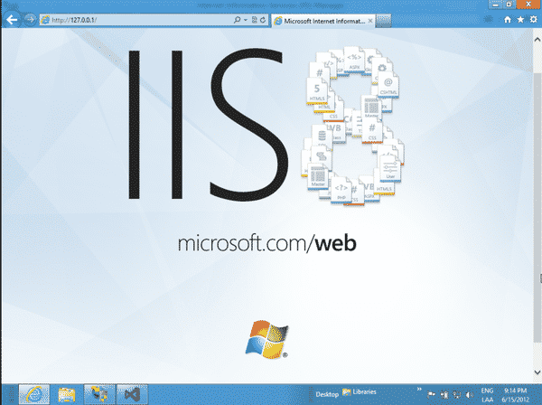Follow the microsoft.com/web link

pyautogui.click(x=266, y=243)
